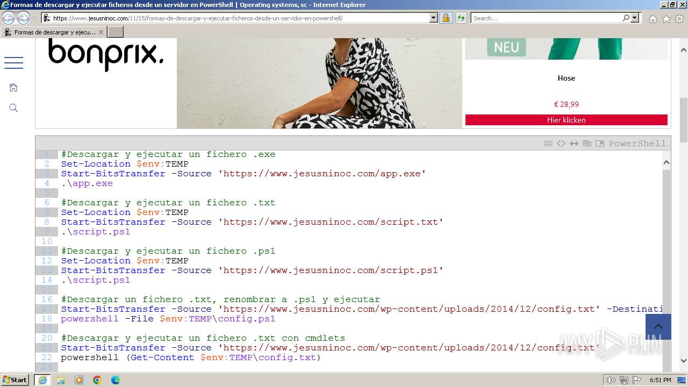
Task: Open code in new window icon
Action: (x=600, y=144)
